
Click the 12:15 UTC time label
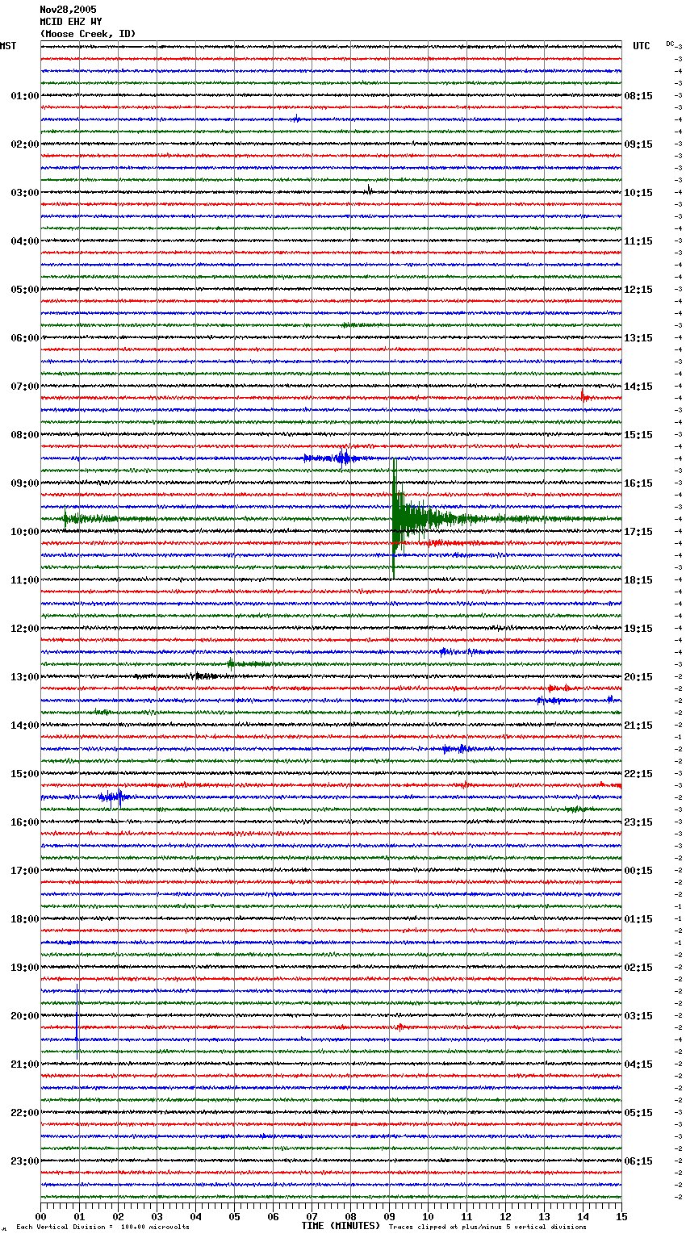[638, 290]
